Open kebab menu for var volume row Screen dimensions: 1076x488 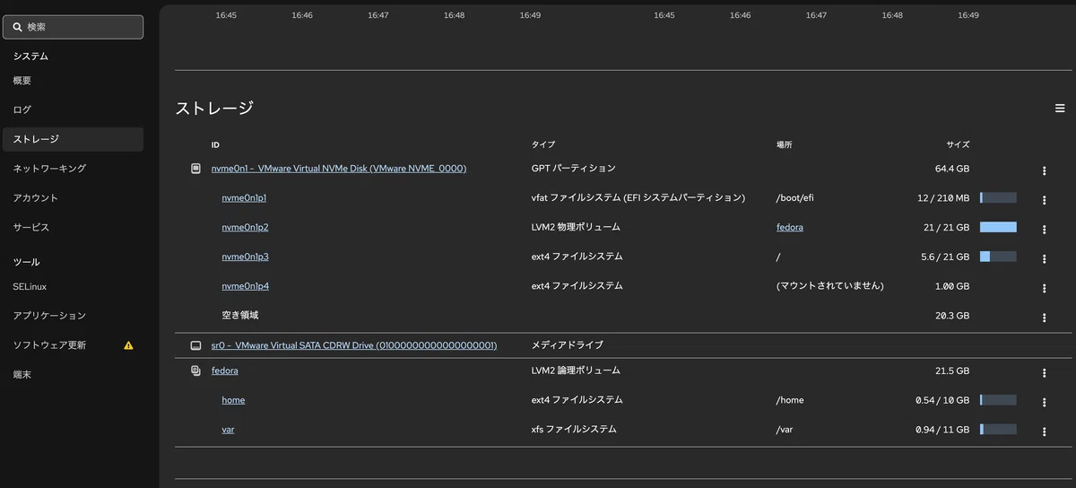(x=1044, y=431)
